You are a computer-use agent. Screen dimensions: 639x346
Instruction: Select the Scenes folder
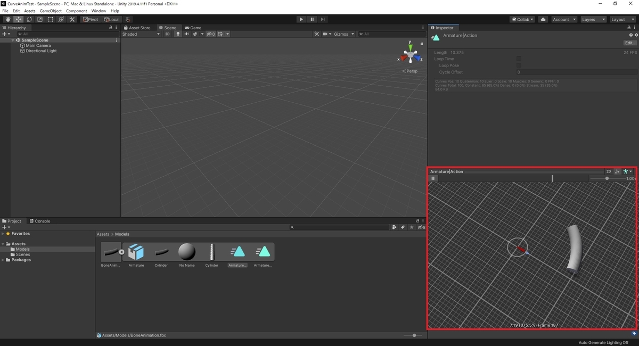pos(23,254)
